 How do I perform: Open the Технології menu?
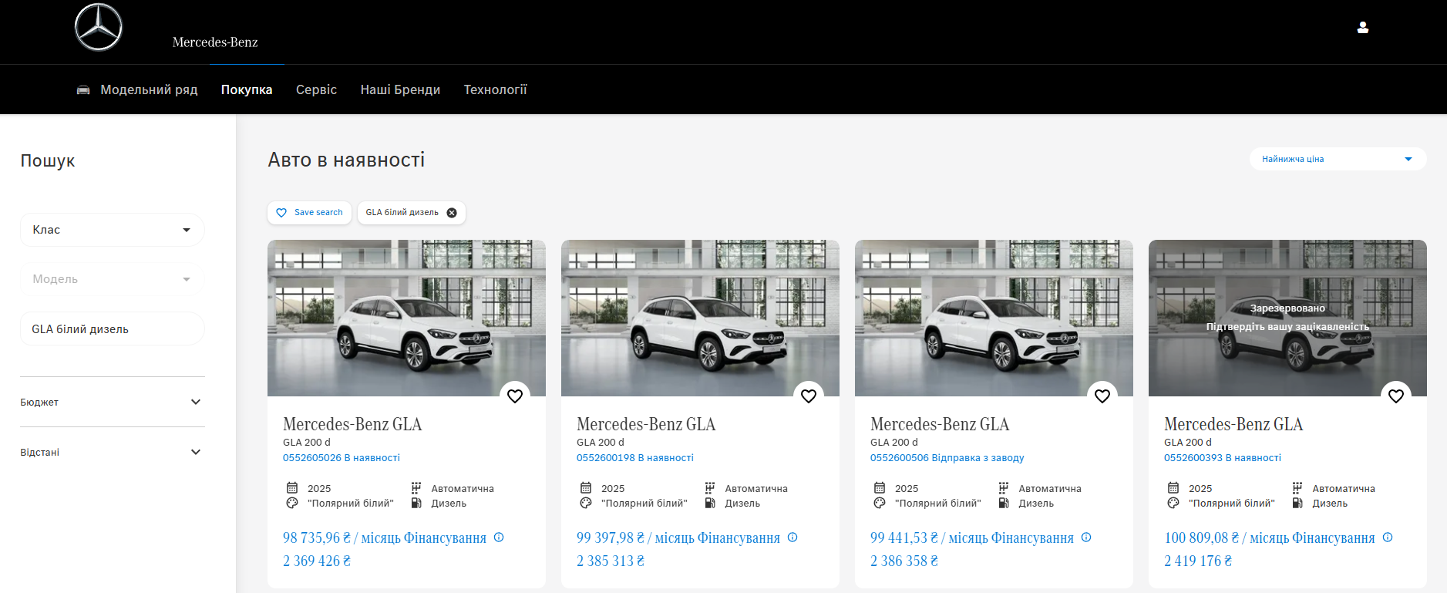click(496, 90)
